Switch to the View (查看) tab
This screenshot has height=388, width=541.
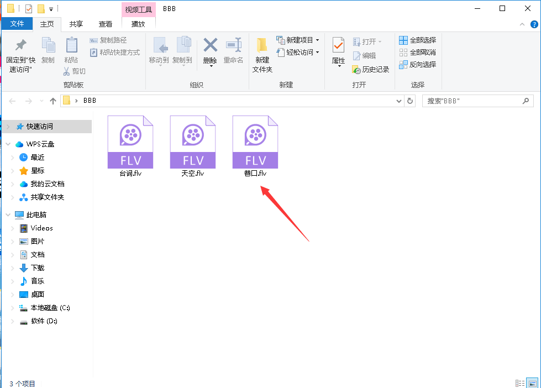105,24
